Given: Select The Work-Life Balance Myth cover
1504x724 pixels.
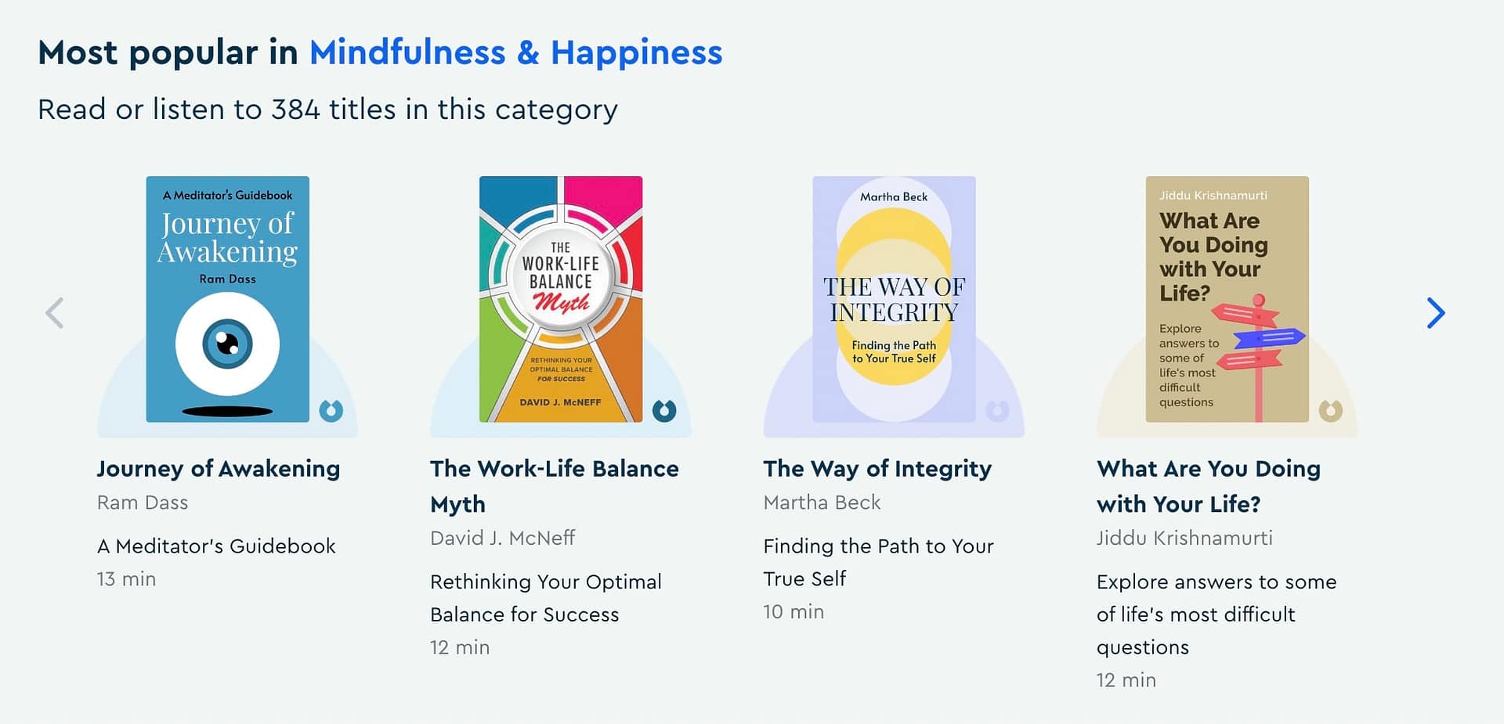Looking at the screenshot, I should (561, 299).
